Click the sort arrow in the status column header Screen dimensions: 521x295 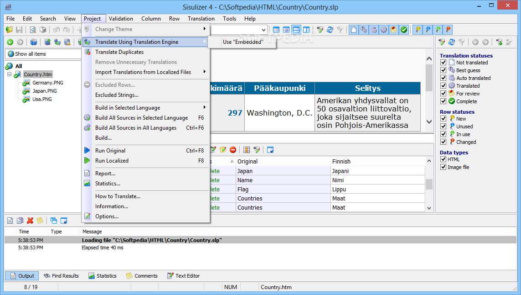pyautogui.click(x=232, y=161)
